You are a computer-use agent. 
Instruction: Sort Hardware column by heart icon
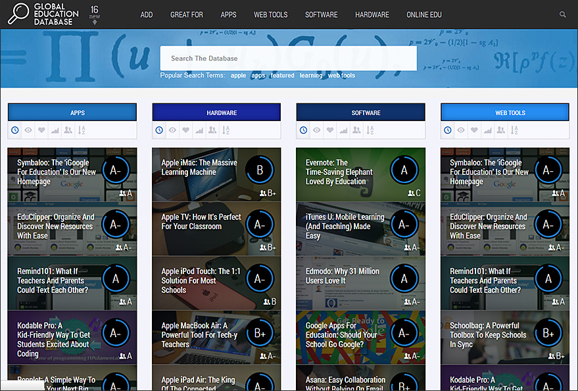[x=186, y=130]
